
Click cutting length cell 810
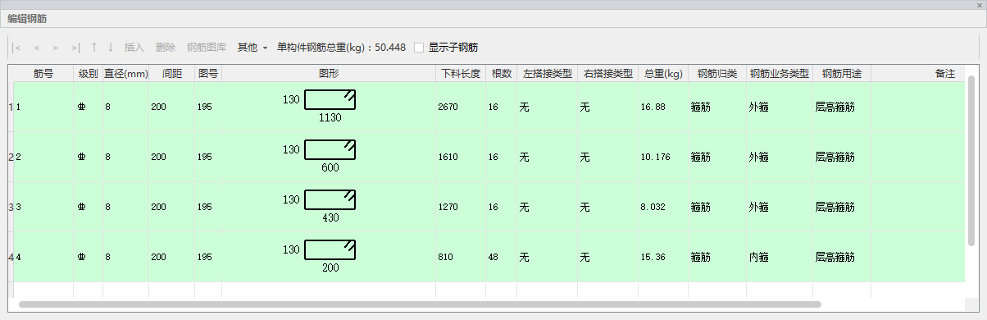[x=461, y=257]
